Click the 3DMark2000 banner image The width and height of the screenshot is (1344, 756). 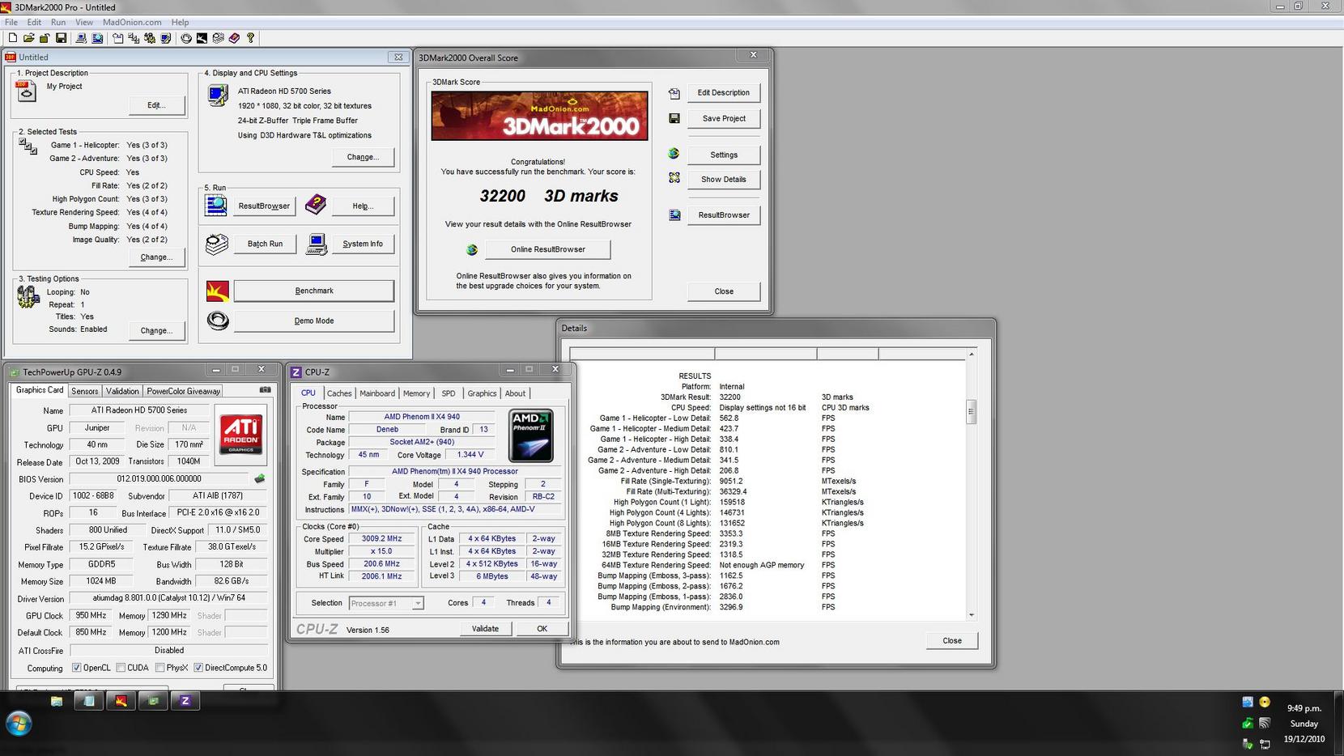pos(539,116)
